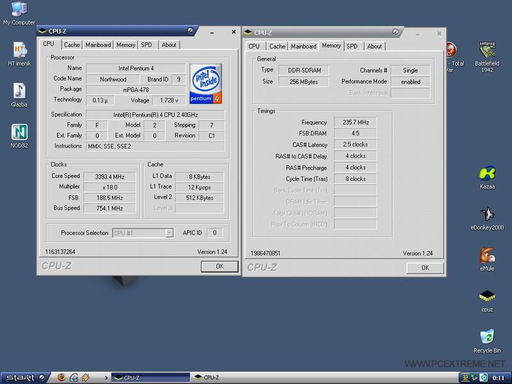The width and height of the screenshot is (512, 384).
Task: Open the My Computer desktop icon
Action: [x=19, y=9]
